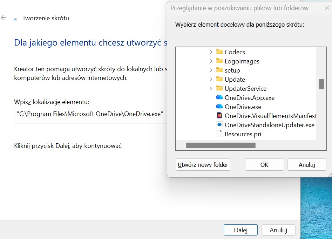
Task: Click the horizontal scrollbar thumb in tree
Action: pos(221,145)
